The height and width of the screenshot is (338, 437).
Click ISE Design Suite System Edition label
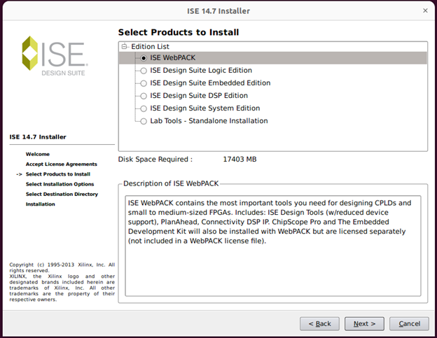204,108
